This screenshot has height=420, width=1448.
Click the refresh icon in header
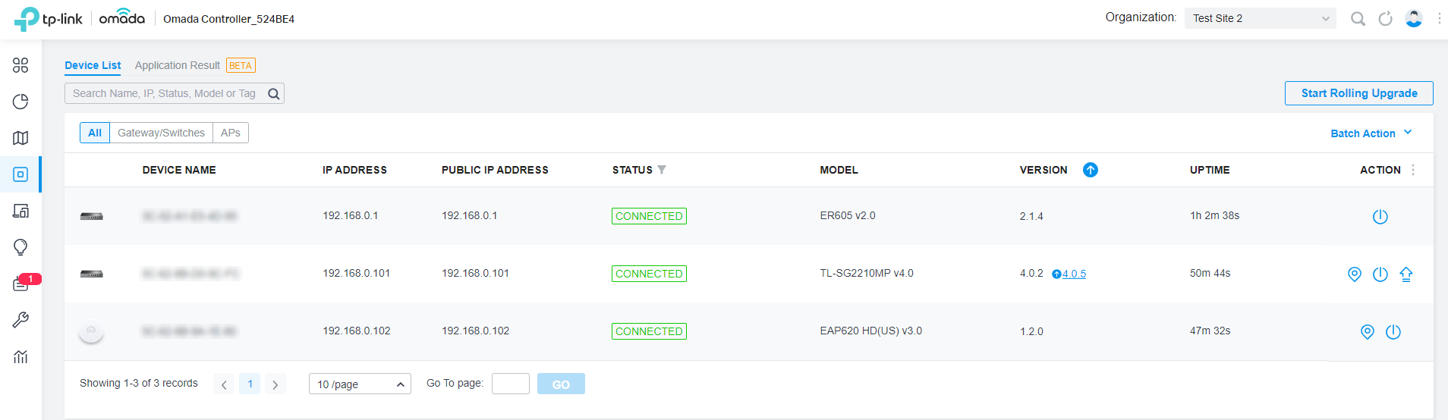pos(1385,18)
